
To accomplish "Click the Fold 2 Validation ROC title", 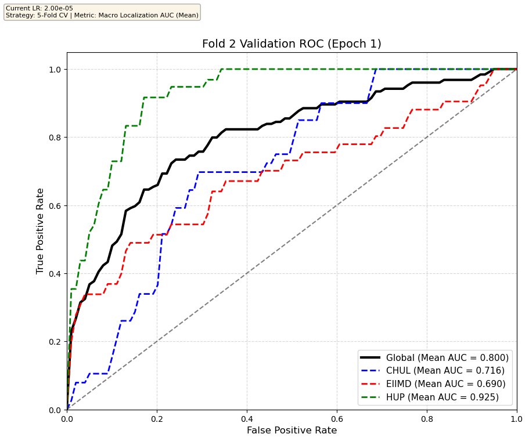I will click(x=292, y=44).
